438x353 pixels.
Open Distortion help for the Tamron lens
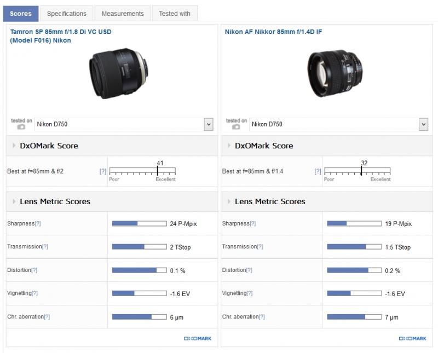34,270
